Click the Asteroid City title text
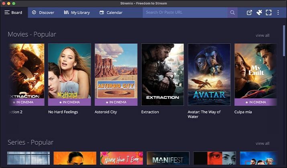Screen dimensions: 287x168 (x=106, y=112)
